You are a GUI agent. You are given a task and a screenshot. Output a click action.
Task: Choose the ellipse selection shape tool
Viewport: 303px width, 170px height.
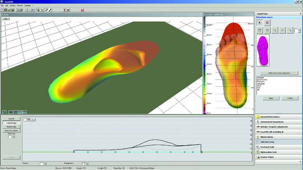point(282,30)
